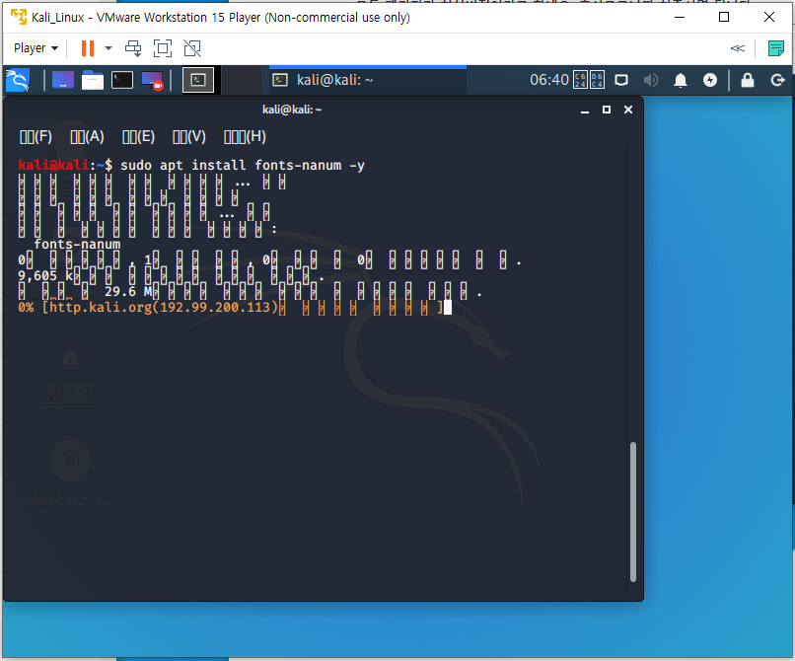The width and height of the screenshot is (795, 661).
Task: Click the '29.6 M' disk space text
Action: pyautogui.click(x=128, y=291)
